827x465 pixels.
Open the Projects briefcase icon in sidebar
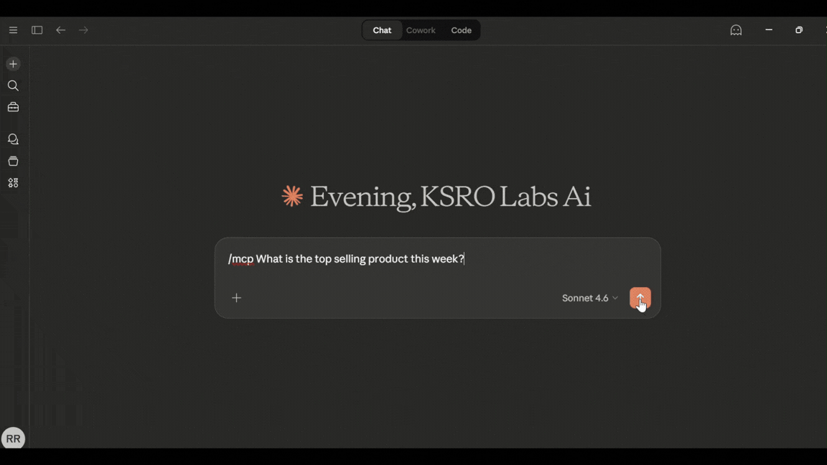click(x=13, y=107)
